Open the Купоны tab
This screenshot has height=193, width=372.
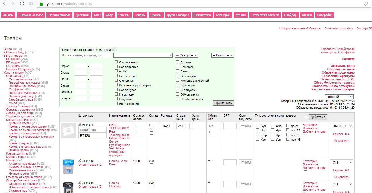[241, 15]
